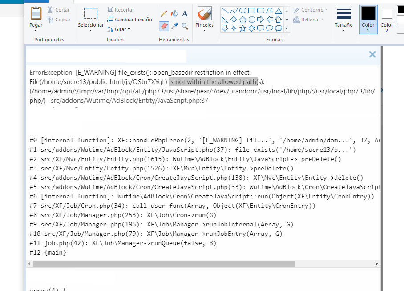This screenshot has width=404, height=291.
Task: Select the Eraser tool
Action: 164,26
